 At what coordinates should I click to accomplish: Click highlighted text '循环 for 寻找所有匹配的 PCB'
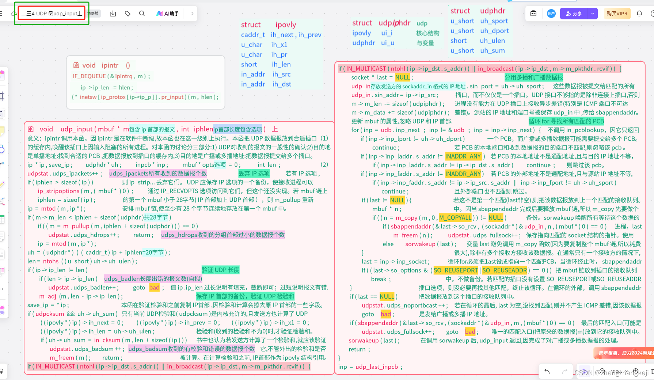(x=566, y=121)
